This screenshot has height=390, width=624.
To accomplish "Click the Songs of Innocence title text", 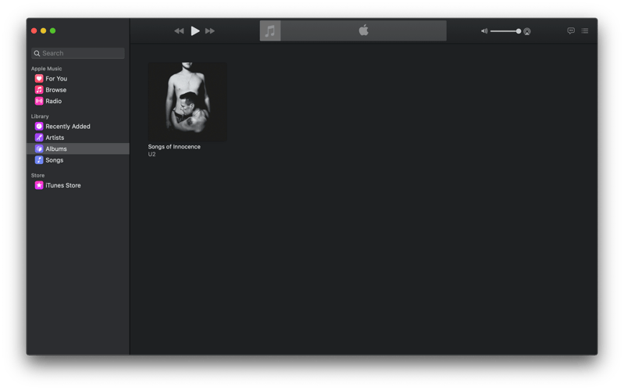I will click(174, 147).
